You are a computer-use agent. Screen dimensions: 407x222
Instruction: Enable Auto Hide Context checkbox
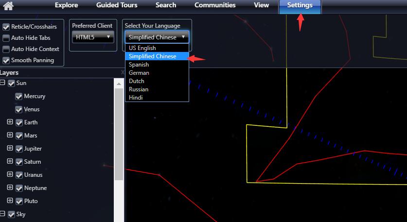[x=6, y=49]
